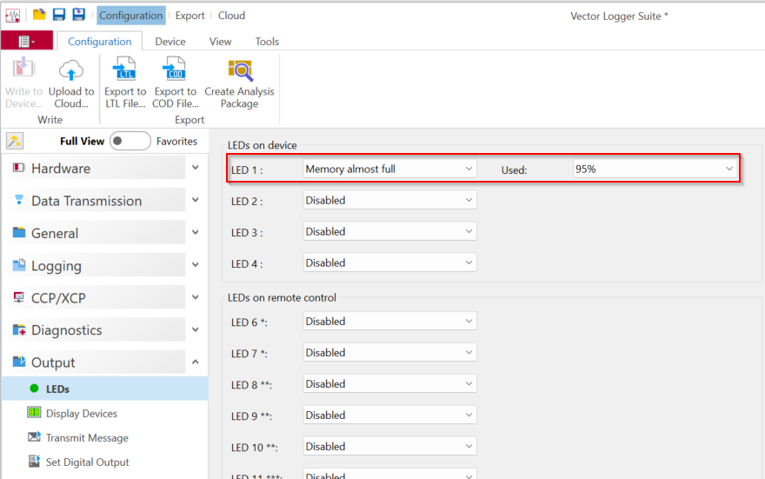Click the 'LEDs on device' group title
This screenshot has width=765, height=479.
[x=262, y=145]
